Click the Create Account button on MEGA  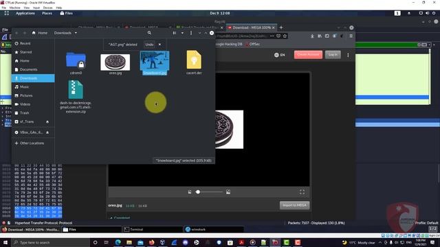pos(308,55)
